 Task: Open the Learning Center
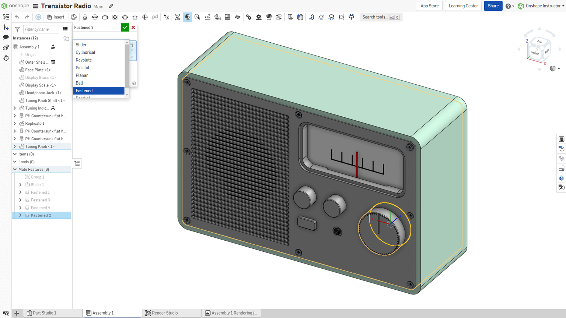pyautogui.click(x=463, y=6)
